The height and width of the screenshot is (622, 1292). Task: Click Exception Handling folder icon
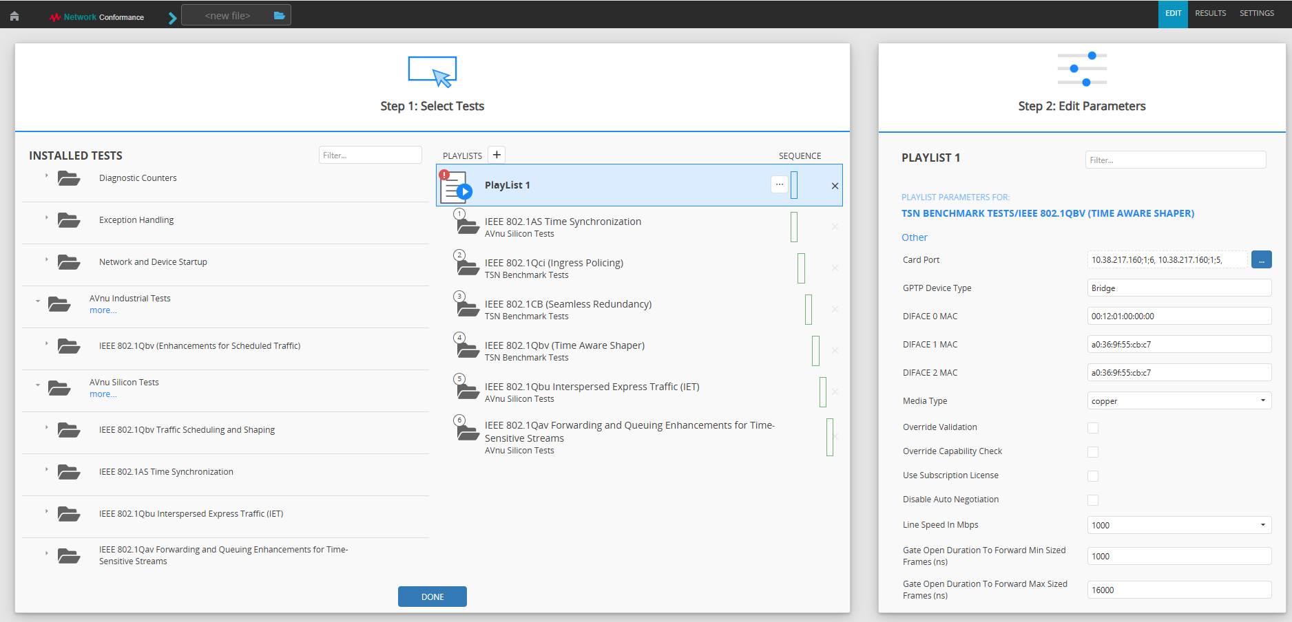click(69, 220)
